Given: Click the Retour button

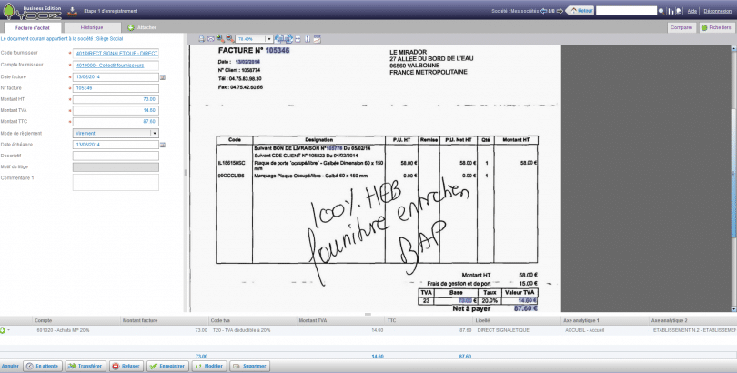Looking at the screenshot, I should [x=580, y=11].
